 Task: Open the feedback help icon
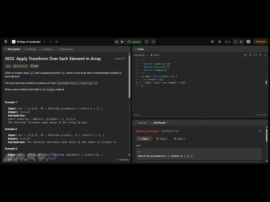[x=47, y=160]
